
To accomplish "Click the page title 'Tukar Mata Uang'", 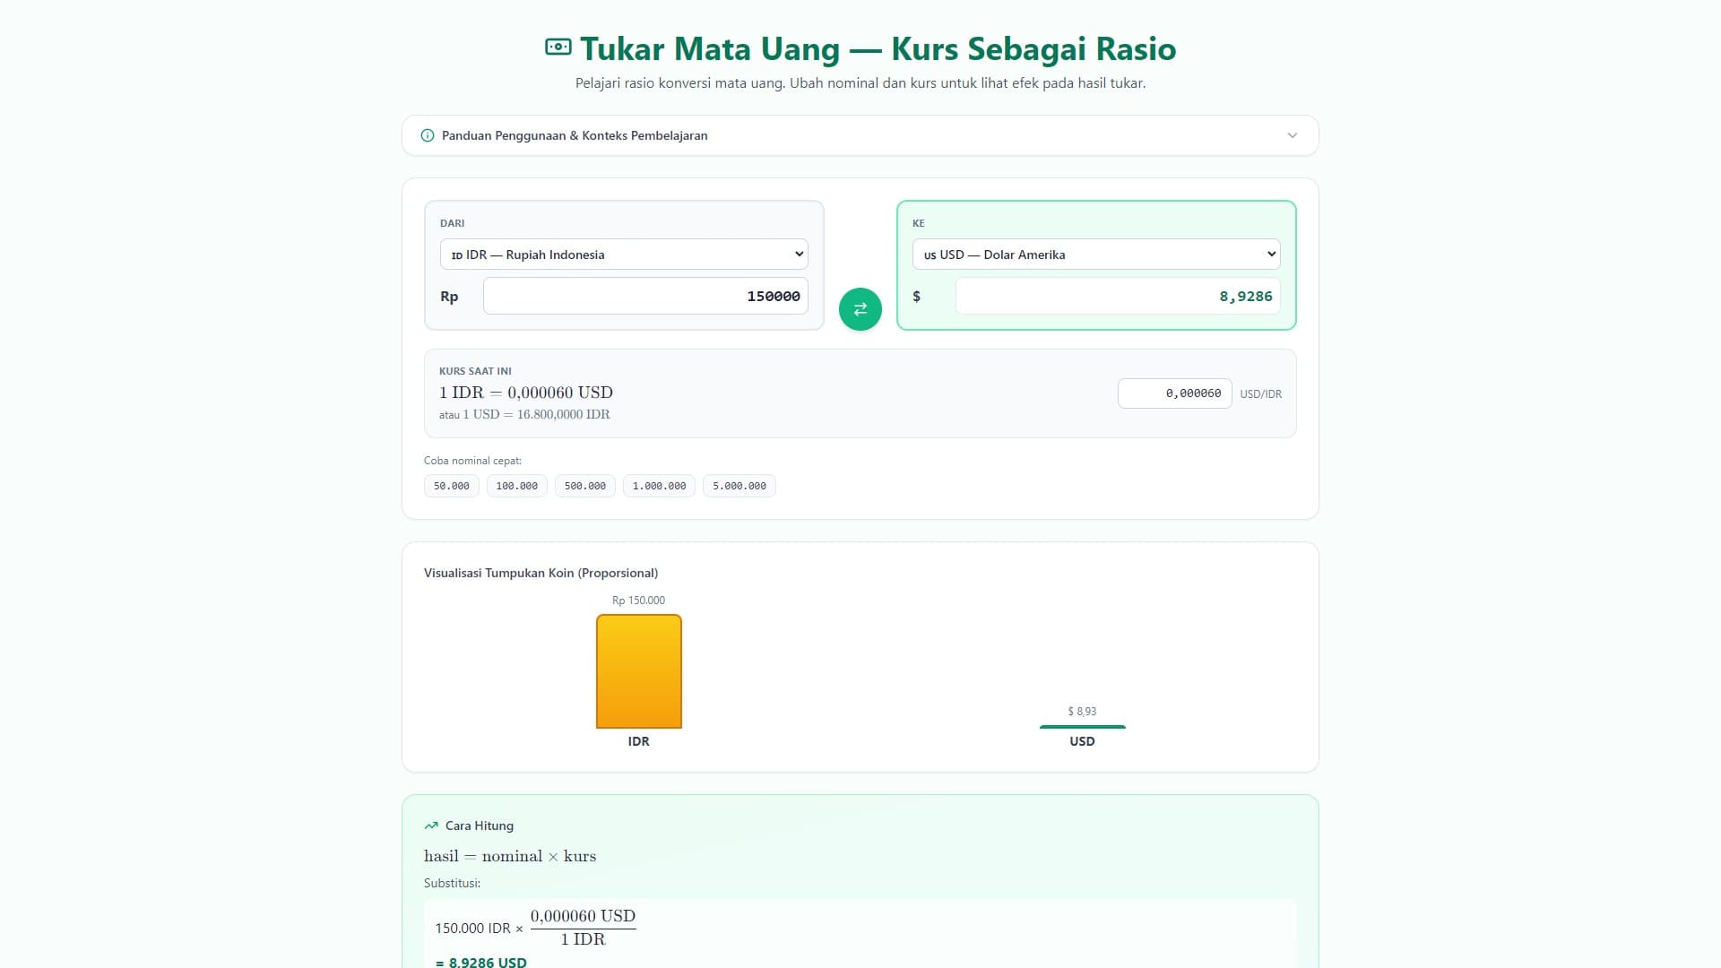I will click(x=710, y=48).
